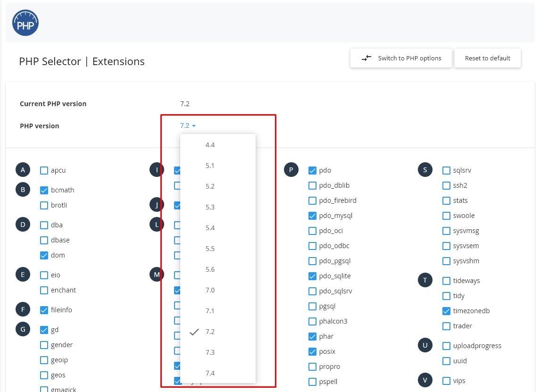Switch to PHP options view
Screen dimensions: 541x392
(401, 58)
